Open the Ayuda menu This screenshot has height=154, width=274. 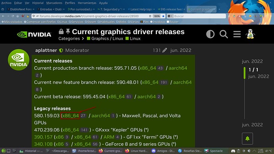[x=103, y=3]
